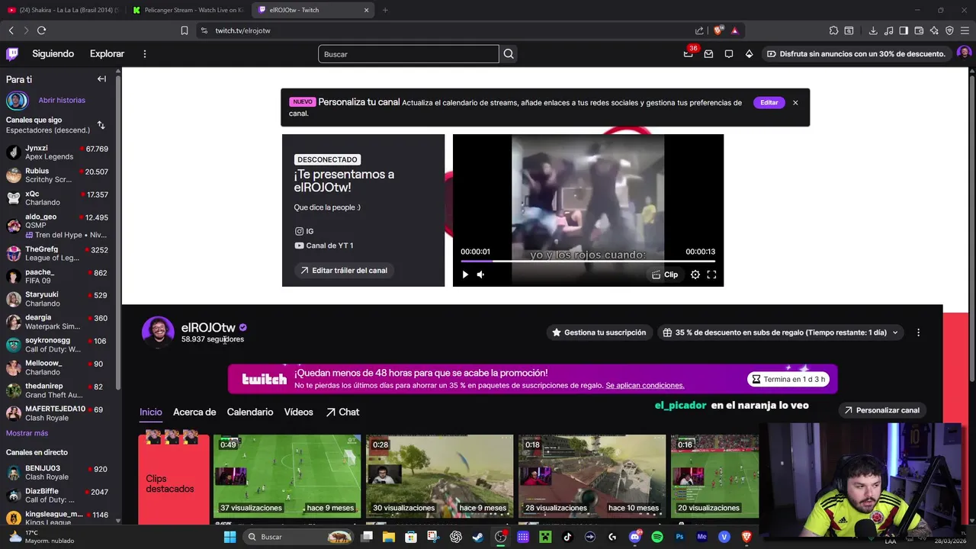Click Editar tráiler del canal
The height and width of the screenshot is (549, 976).
344,270
